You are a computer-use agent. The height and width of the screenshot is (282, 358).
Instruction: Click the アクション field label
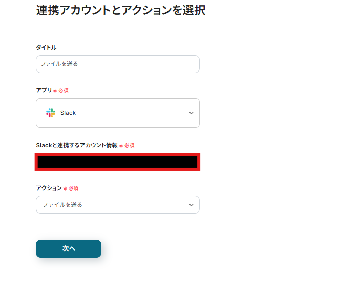tap(49, 188)
